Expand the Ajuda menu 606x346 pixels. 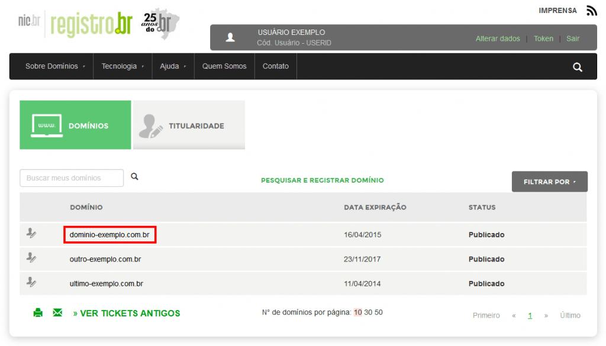point(173,66)
